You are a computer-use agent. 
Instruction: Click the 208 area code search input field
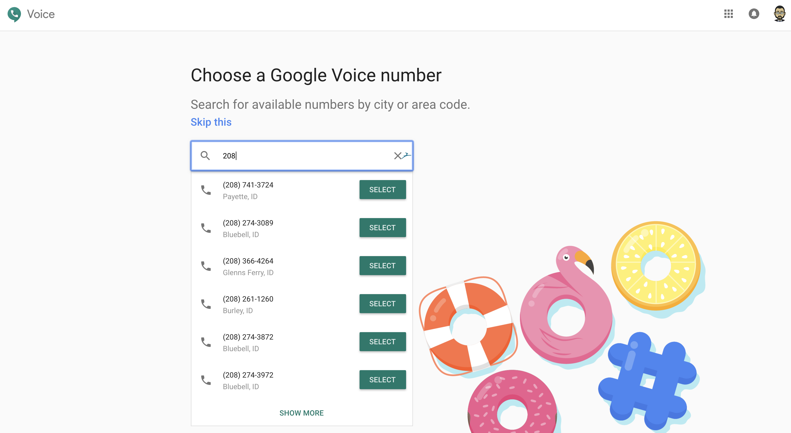(x=302, y=155)
